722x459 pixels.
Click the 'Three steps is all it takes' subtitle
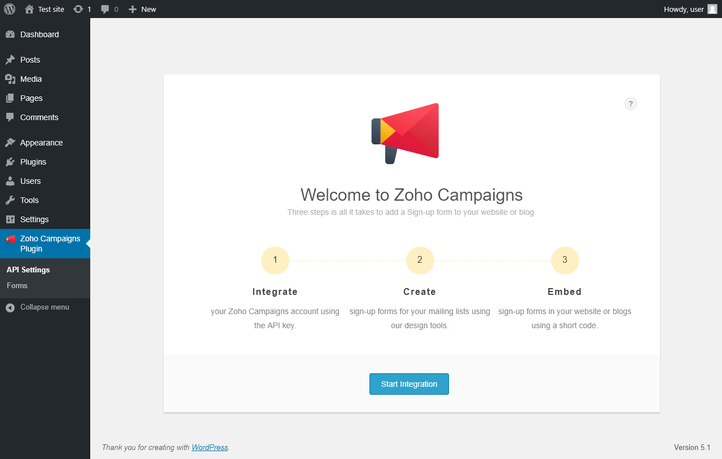412,213
